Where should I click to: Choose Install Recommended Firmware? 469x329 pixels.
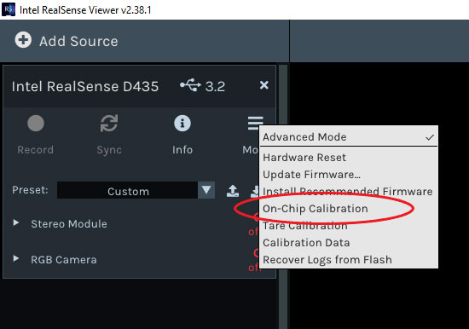[x=348, y=192]
